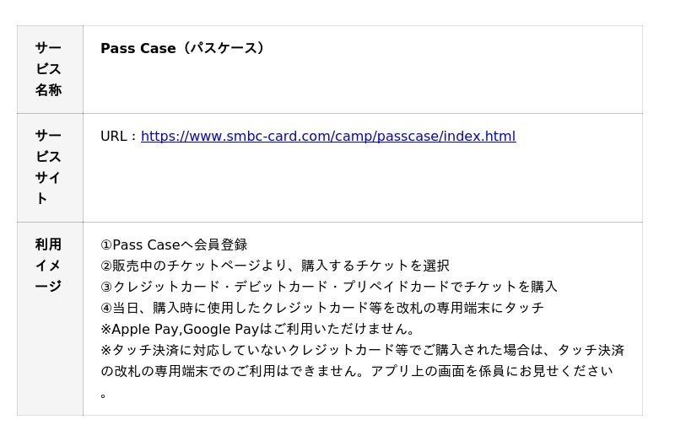The image size is (675, 441).
Task: Click the circled number ④ marker
Action: click(x=106, y=309)
